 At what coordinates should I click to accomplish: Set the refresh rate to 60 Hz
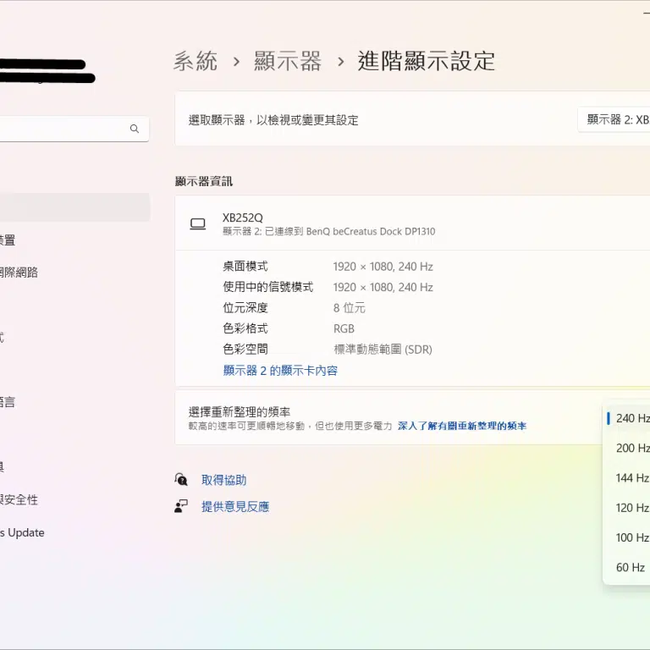coord(630,567)
